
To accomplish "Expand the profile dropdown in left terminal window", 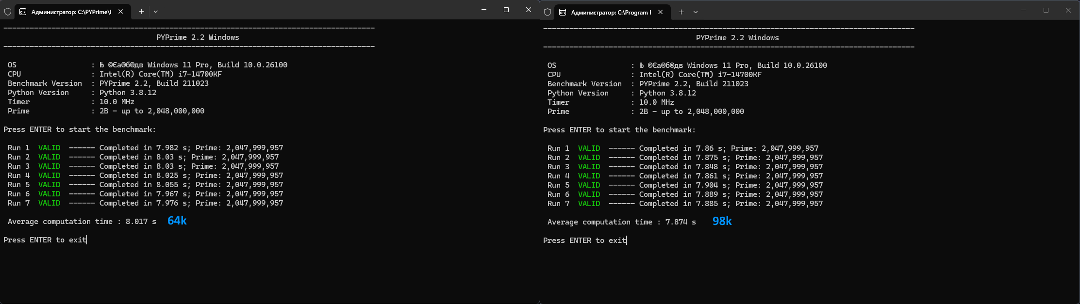I will (156, 12).
